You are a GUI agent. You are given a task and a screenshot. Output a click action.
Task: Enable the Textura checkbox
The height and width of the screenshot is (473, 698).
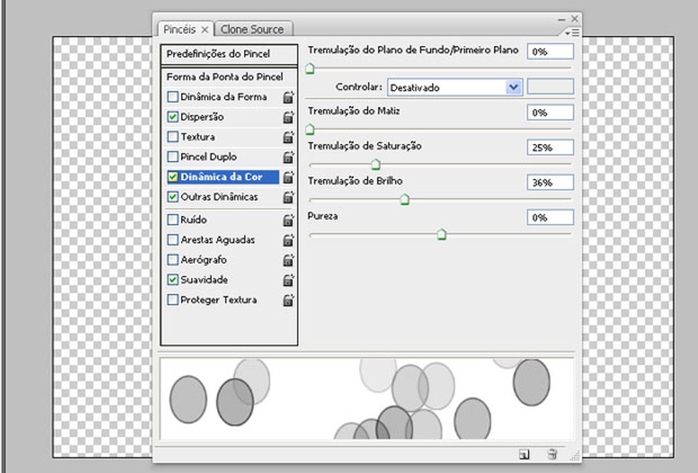(173, 137)
